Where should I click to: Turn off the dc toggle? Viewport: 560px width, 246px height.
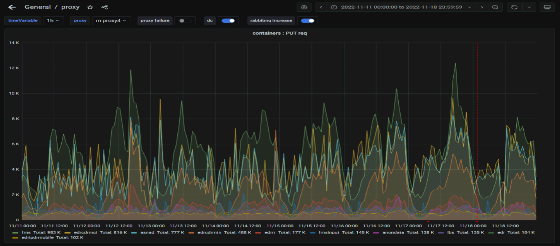[228, 21]
